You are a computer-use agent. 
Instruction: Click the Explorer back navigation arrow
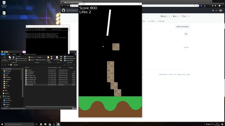click(2, 65)
